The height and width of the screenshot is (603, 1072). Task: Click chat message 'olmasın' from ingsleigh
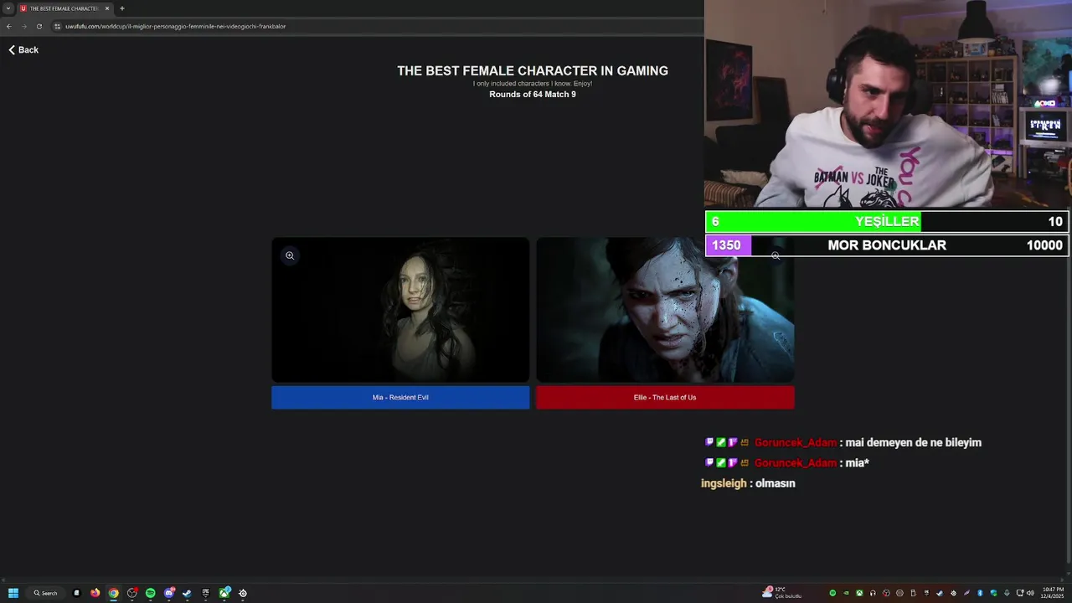(x=776, y=483)
